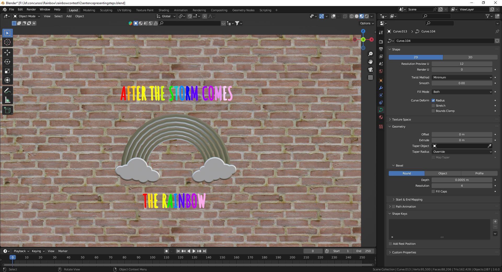Image resolution: width=502 pixels, height=272 pixels.
Task: Collapse the Geometry panel
Action: 398,127
